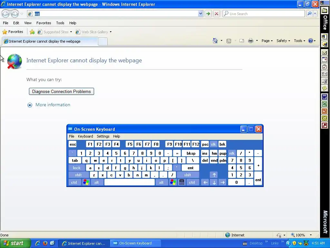Open the Keyboard menu in On-Screen Keyboard
Screen dimensions: 330x248
[x=85, y=136]
